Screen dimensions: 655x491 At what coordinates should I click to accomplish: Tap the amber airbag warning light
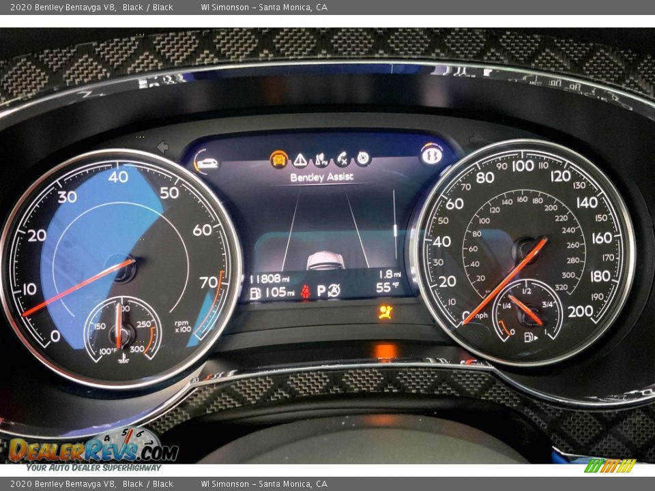pyautogui.click(x=385, y=312)
